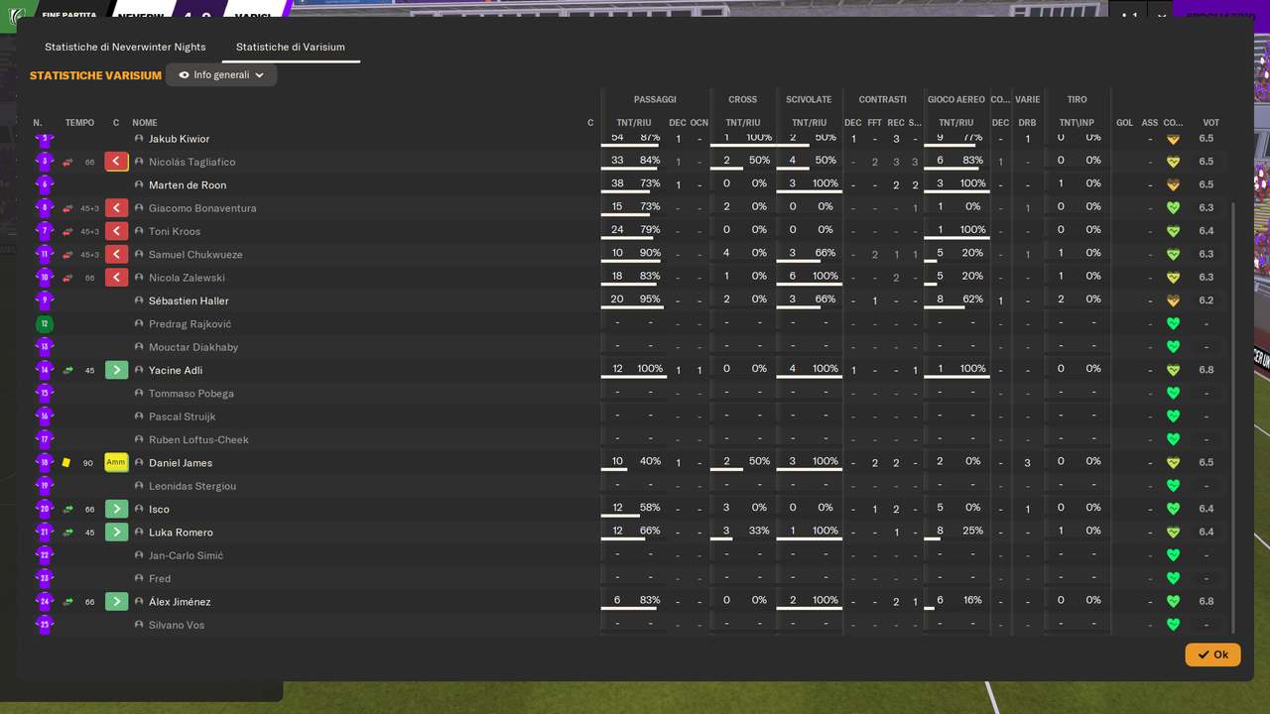Click the substitution arrows icon for Isco

point(68,509)
